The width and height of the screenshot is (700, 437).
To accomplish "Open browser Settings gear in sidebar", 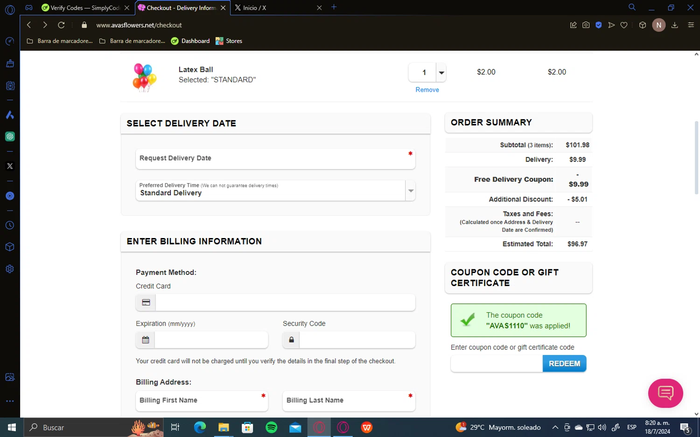I will pos(10,269).
